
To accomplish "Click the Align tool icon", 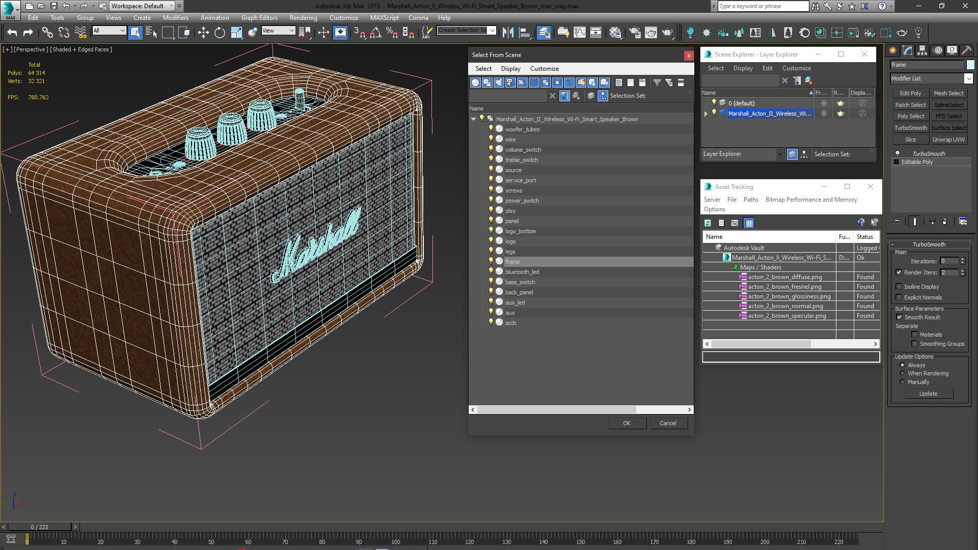I will click(x=524, y=33).
